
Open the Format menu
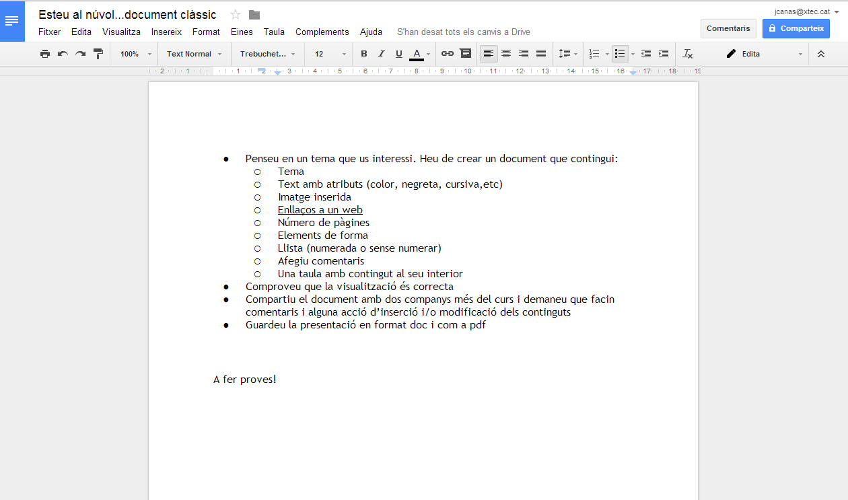click(x=206, y=32)
